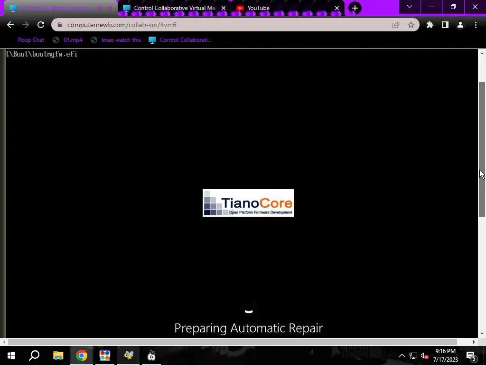Open the notification center icon
486x365 pixels.
(x=471, y=355)
